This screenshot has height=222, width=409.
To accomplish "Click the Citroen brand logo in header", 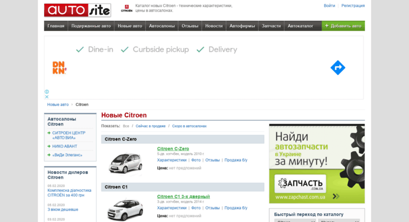I will coord(126,8).
